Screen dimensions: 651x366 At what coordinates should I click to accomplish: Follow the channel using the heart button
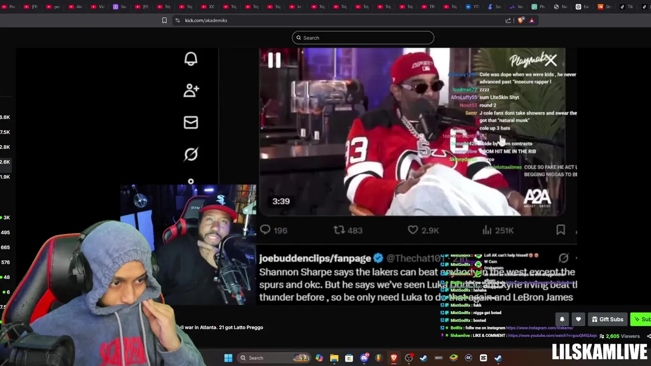[578, 319]
